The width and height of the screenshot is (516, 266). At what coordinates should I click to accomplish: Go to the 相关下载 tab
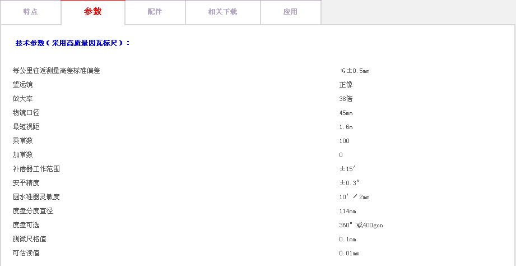tap(222, 12)
